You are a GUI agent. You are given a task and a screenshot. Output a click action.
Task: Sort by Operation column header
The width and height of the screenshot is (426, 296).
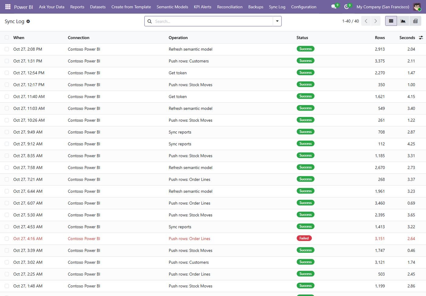tap(178, 37)
